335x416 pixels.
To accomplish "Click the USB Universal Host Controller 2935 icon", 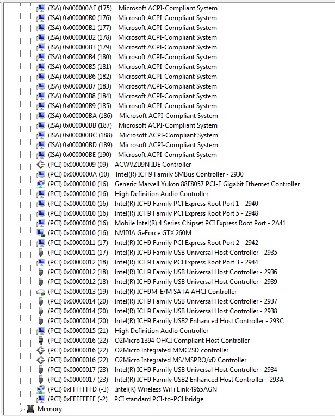I will point(41,253).
